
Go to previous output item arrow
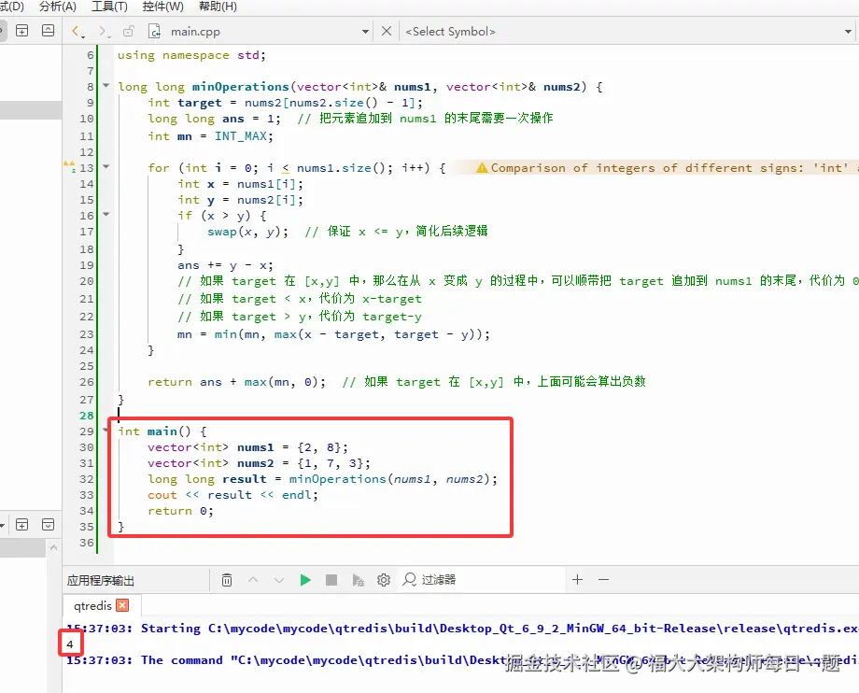pos(253,580)
